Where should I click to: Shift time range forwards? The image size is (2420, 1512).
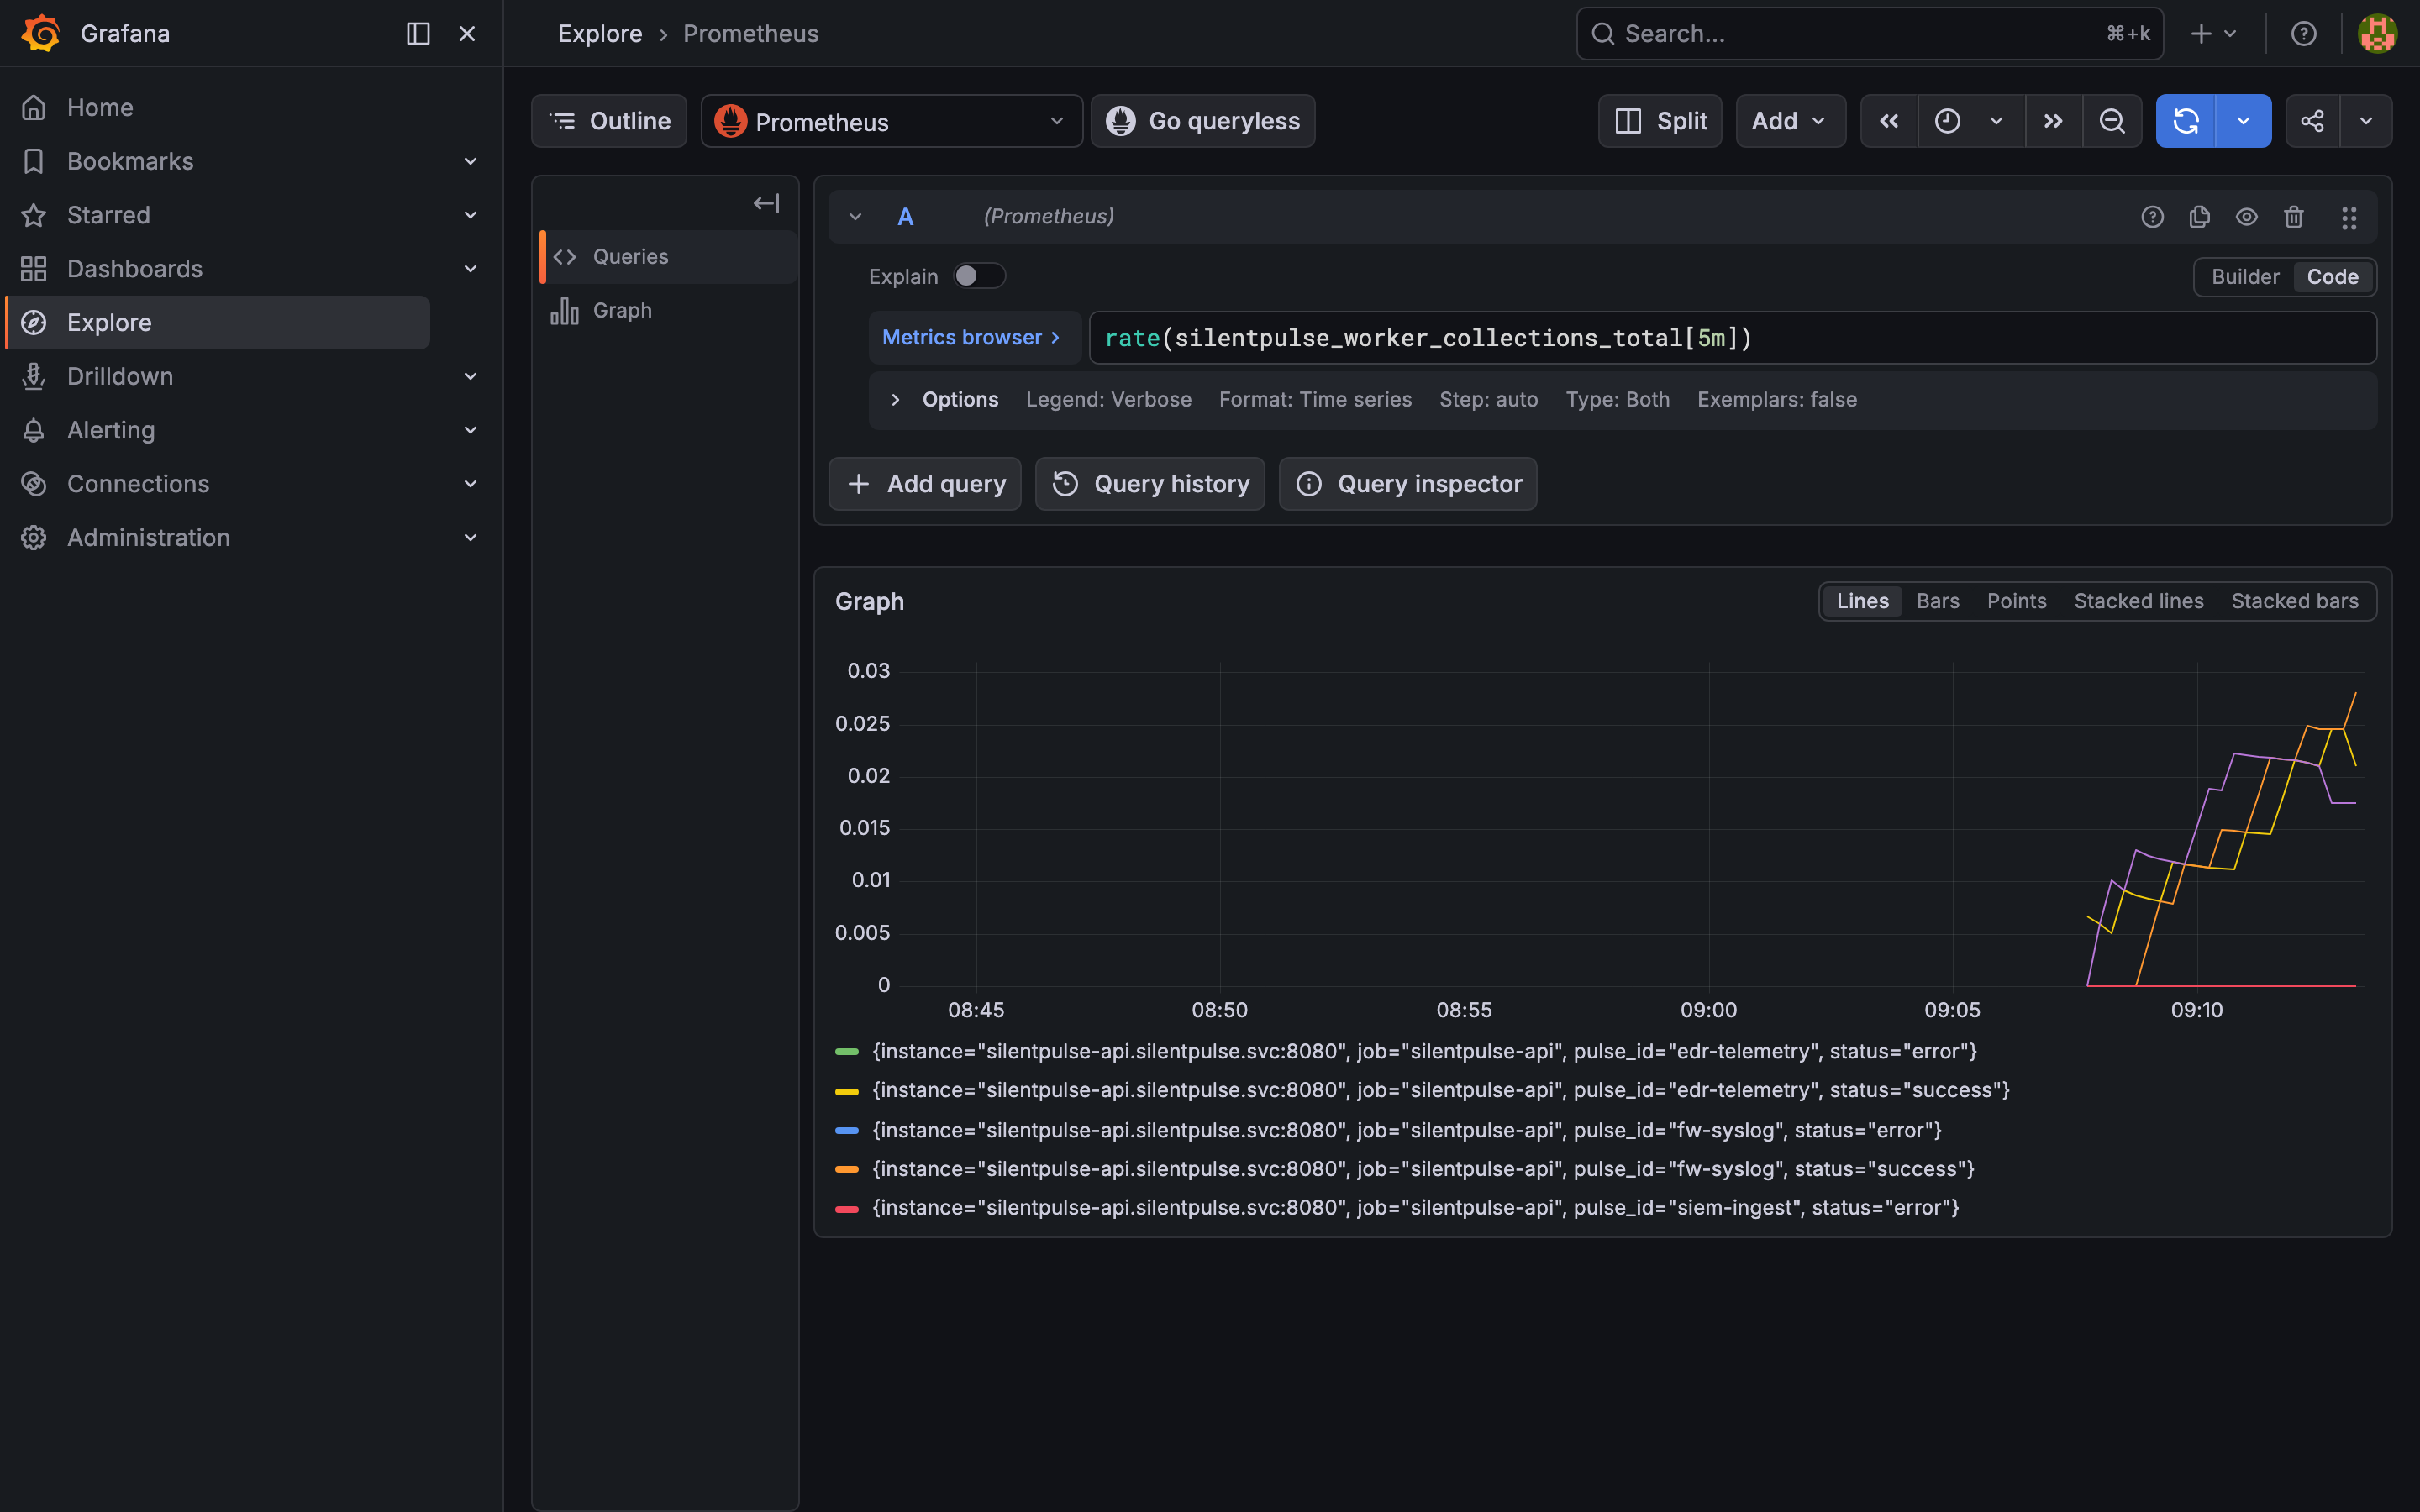[x=2053, y=121]
